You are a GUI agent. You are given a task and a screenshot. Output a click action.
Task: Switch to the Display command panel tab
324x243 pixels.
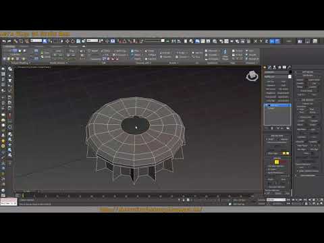pos(284,67)
